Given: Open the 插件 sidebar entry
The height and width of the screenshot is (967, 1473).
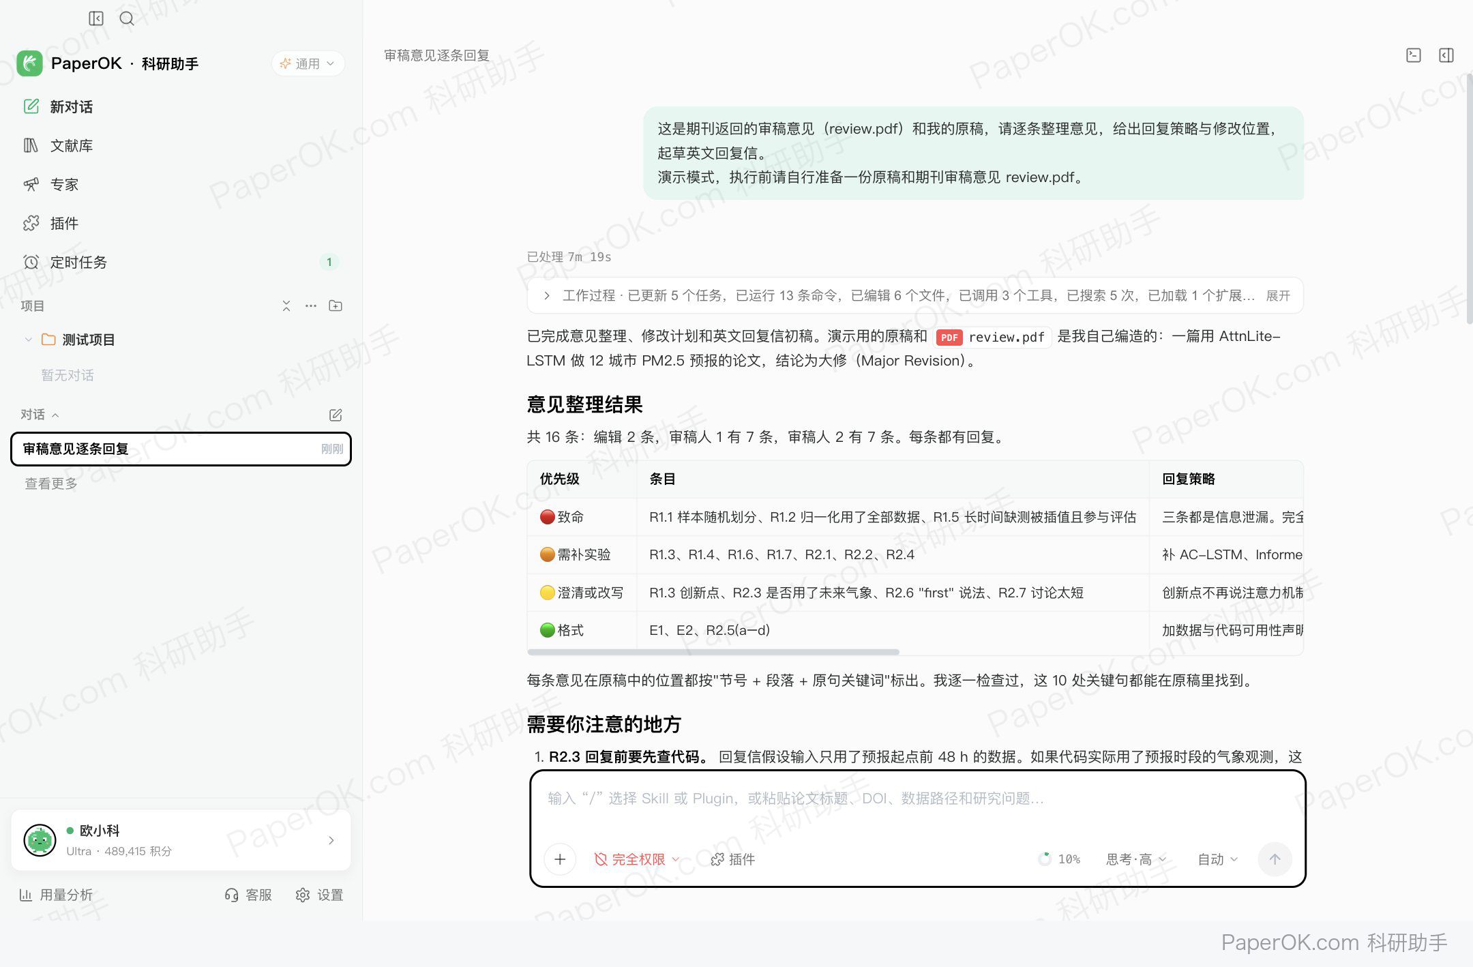Looking at the screenshot, I should pyautogui.click(x=181, y=223).
